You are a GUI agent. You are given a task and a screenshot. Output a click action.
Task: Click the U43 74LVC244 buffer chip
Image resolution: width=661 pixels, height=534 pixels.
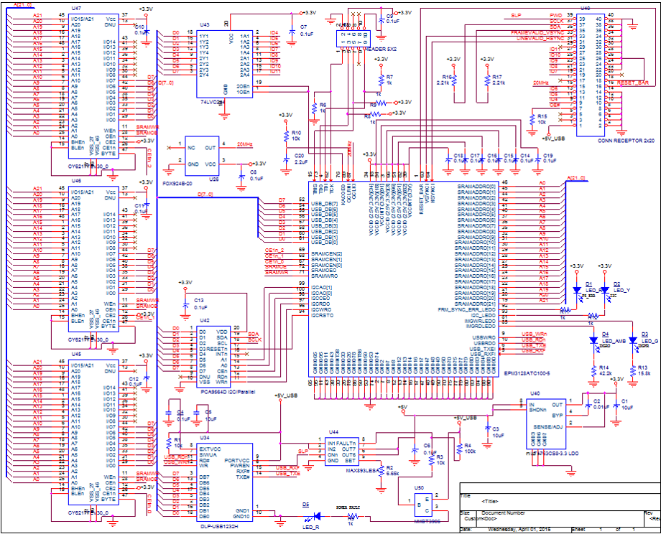point(225,64)
